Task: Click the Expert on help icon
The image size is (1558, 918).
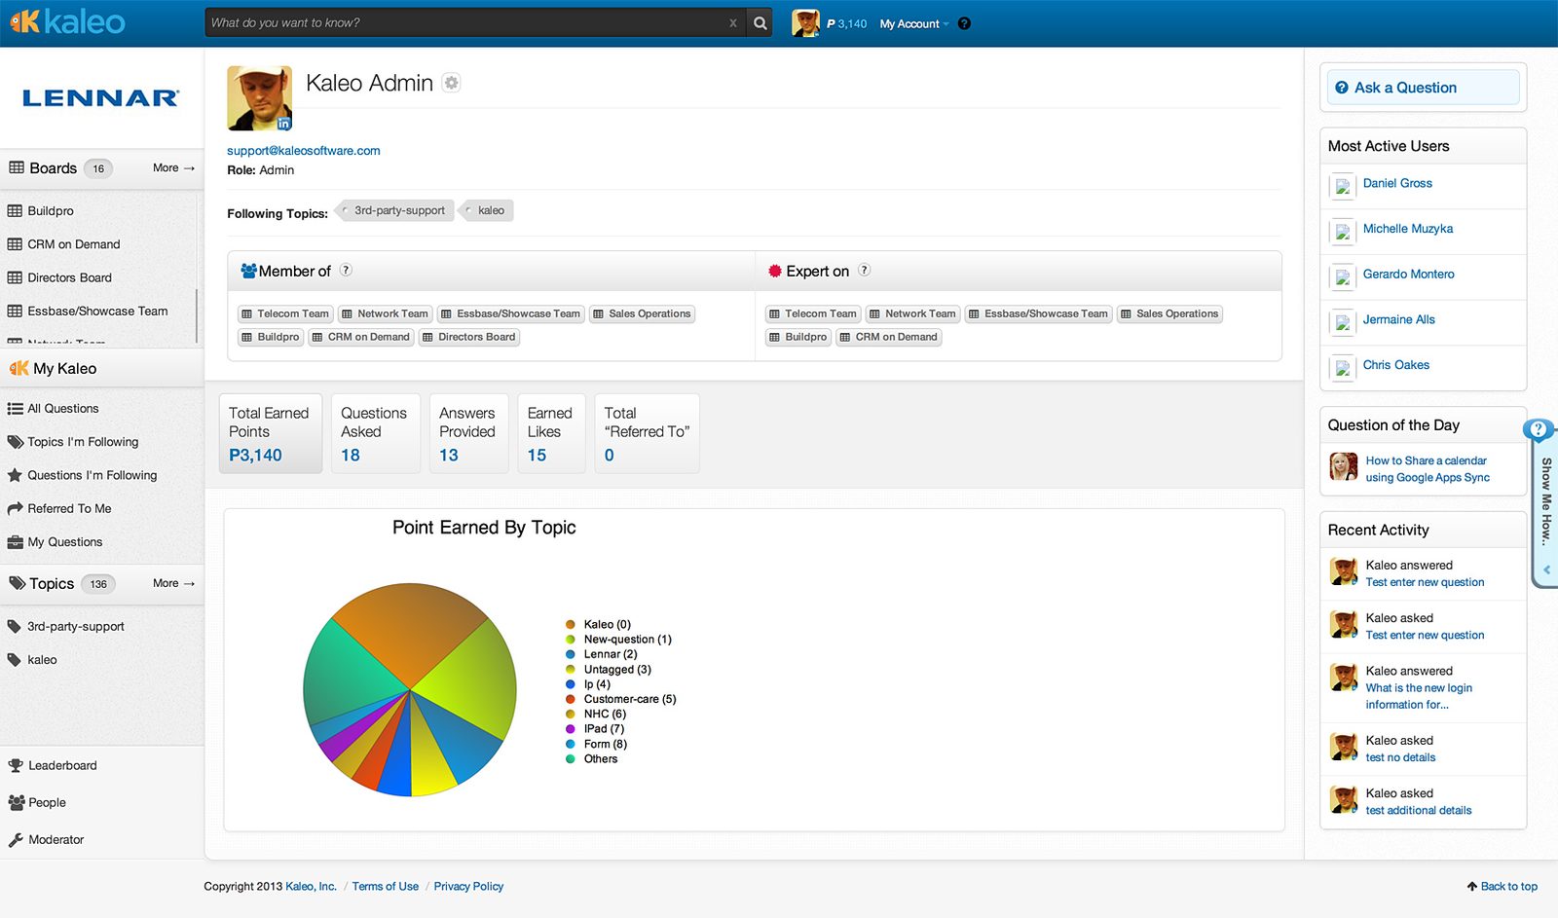Action: (x=864, y=271)
